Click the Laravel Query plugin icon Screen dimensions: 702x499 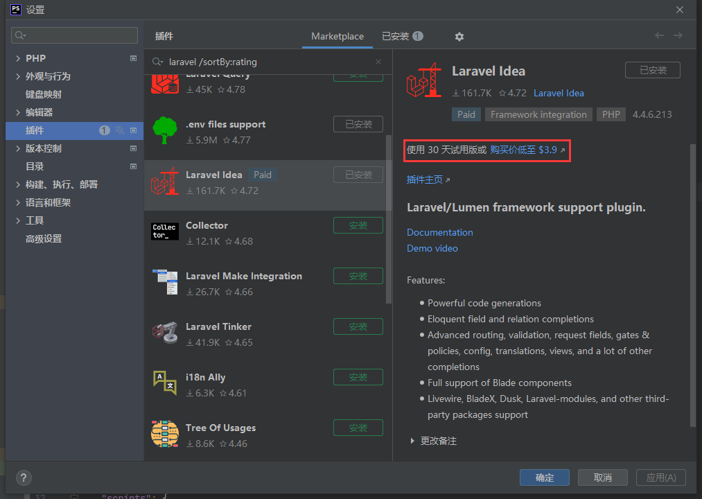point(165,85)
